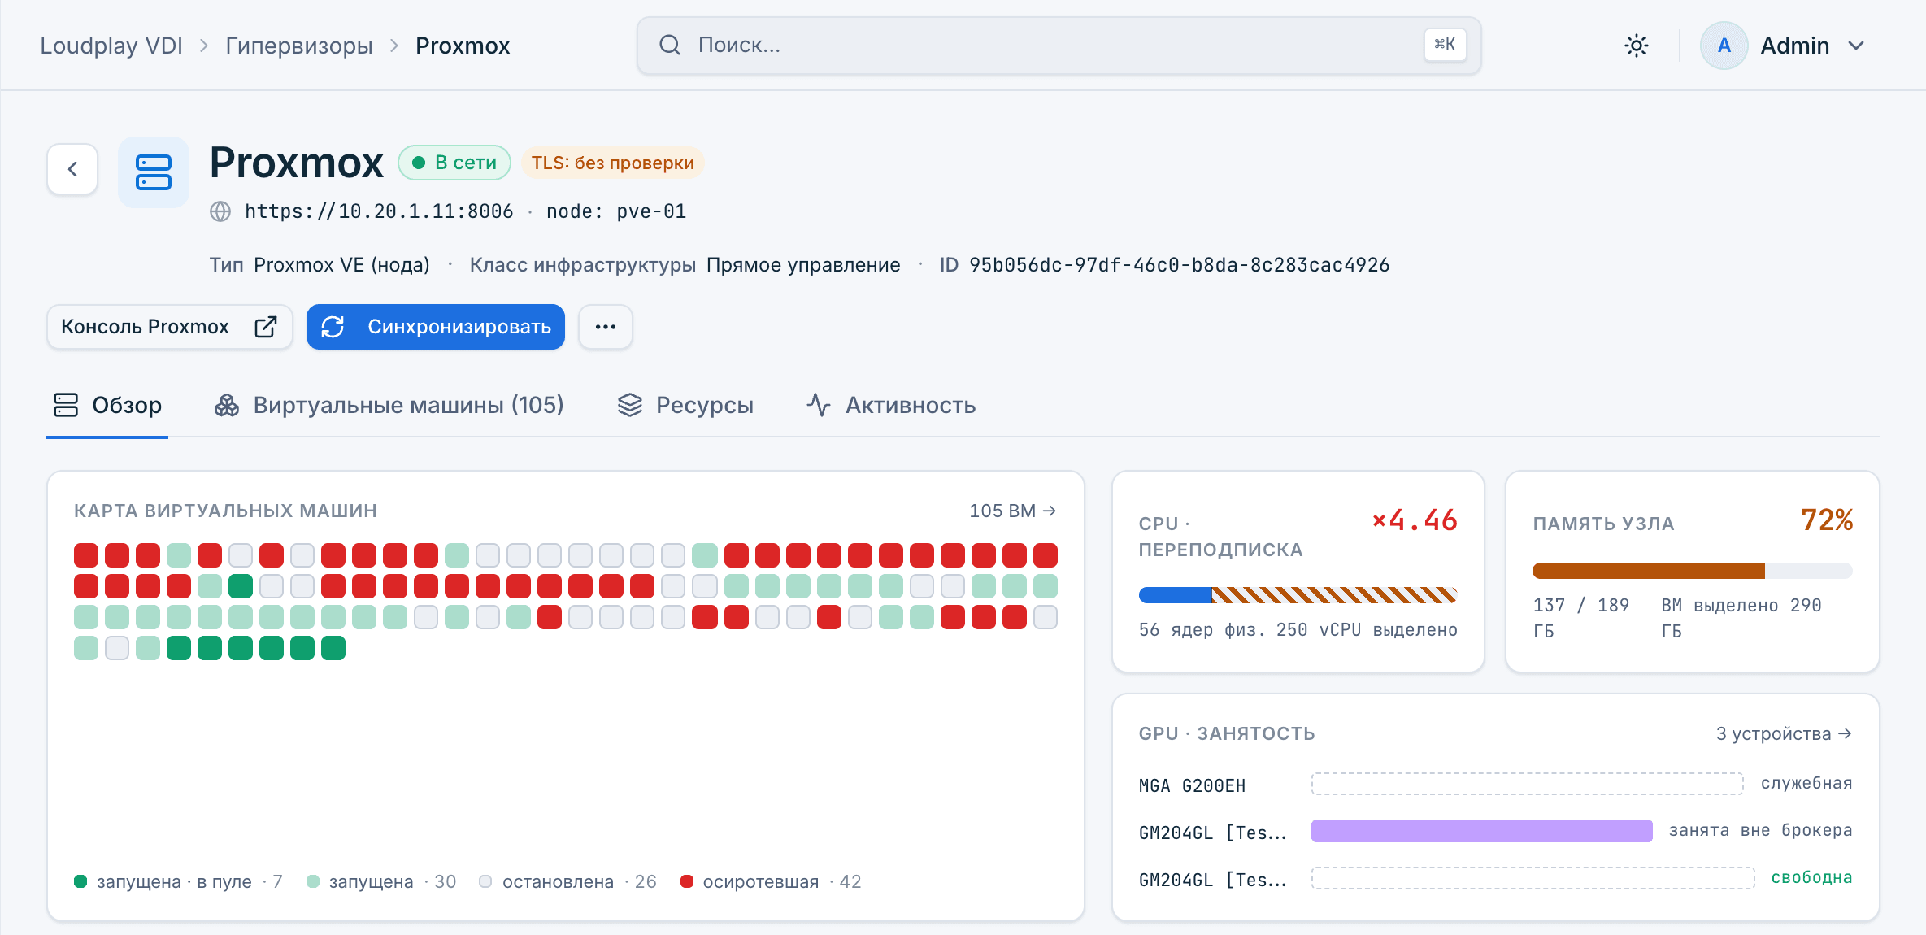
Task: Click the свободна GPU status
Action: [1811, 877]
